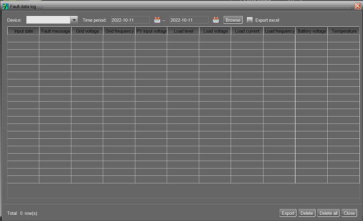Expand the Device dropdown arrow
The width and height of the screenshot is (363, 221).
(74, 20)
